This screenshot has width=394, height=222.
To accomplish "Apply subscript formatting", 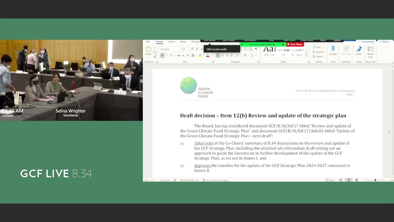I will [x=183, y=55].
